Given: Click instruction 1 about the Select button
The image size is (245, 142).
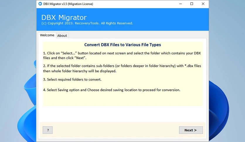Looking at the screenshot, I should (122, 55).
